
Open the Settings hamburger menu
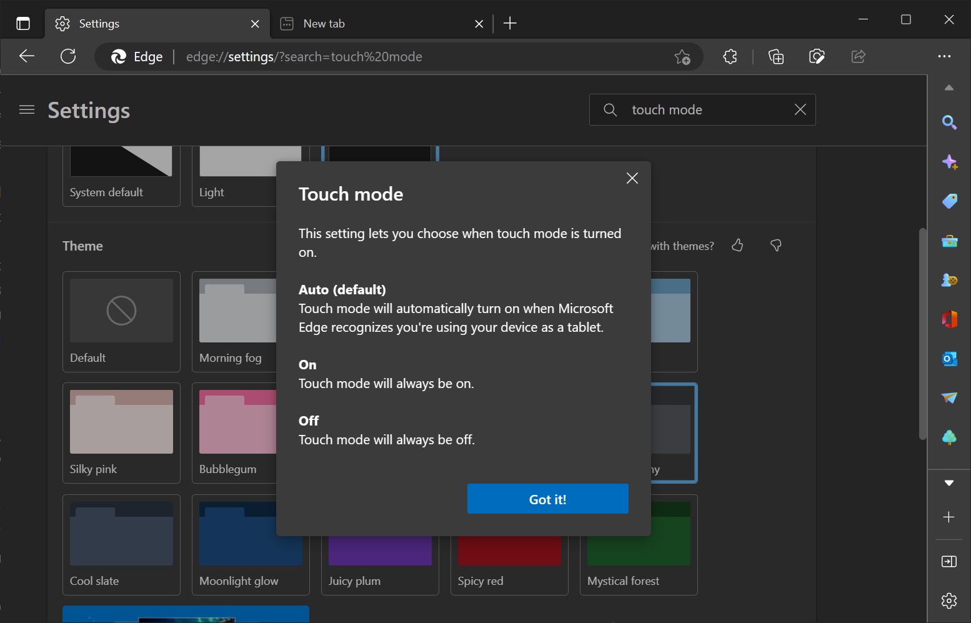[x=26, y=109]
